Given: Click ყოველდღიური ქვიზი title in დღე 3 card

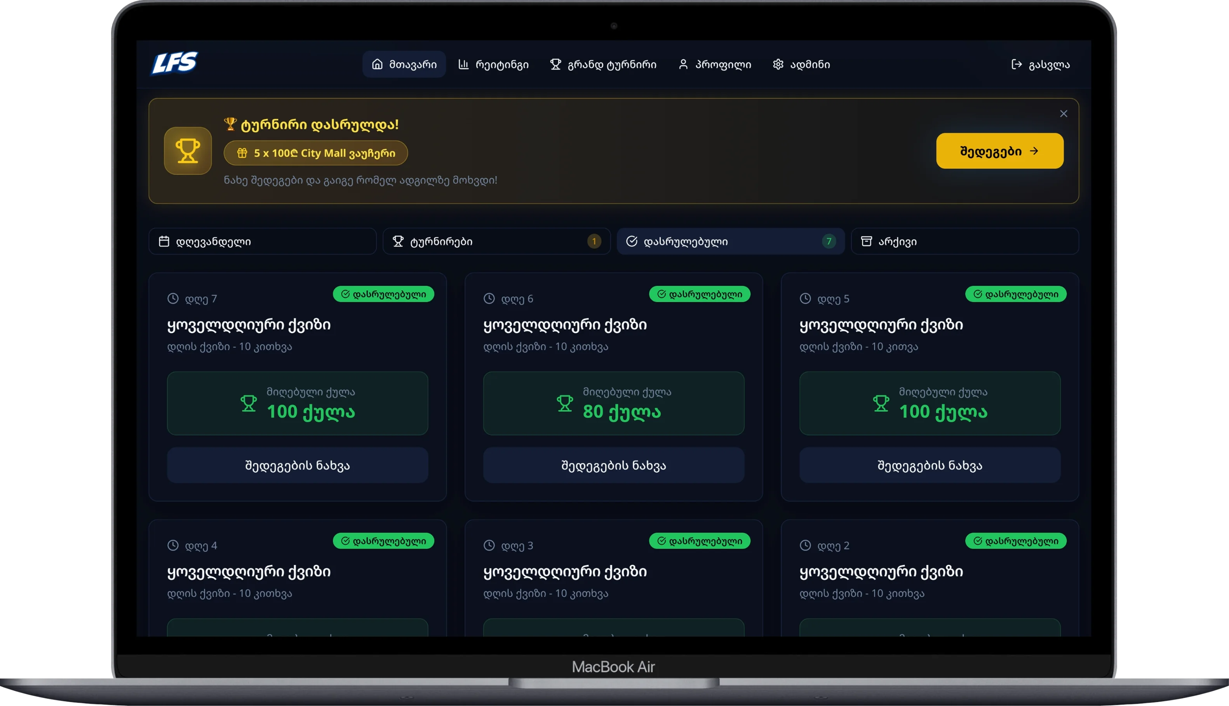Looking at the screenshot, I should click(565, 572).
